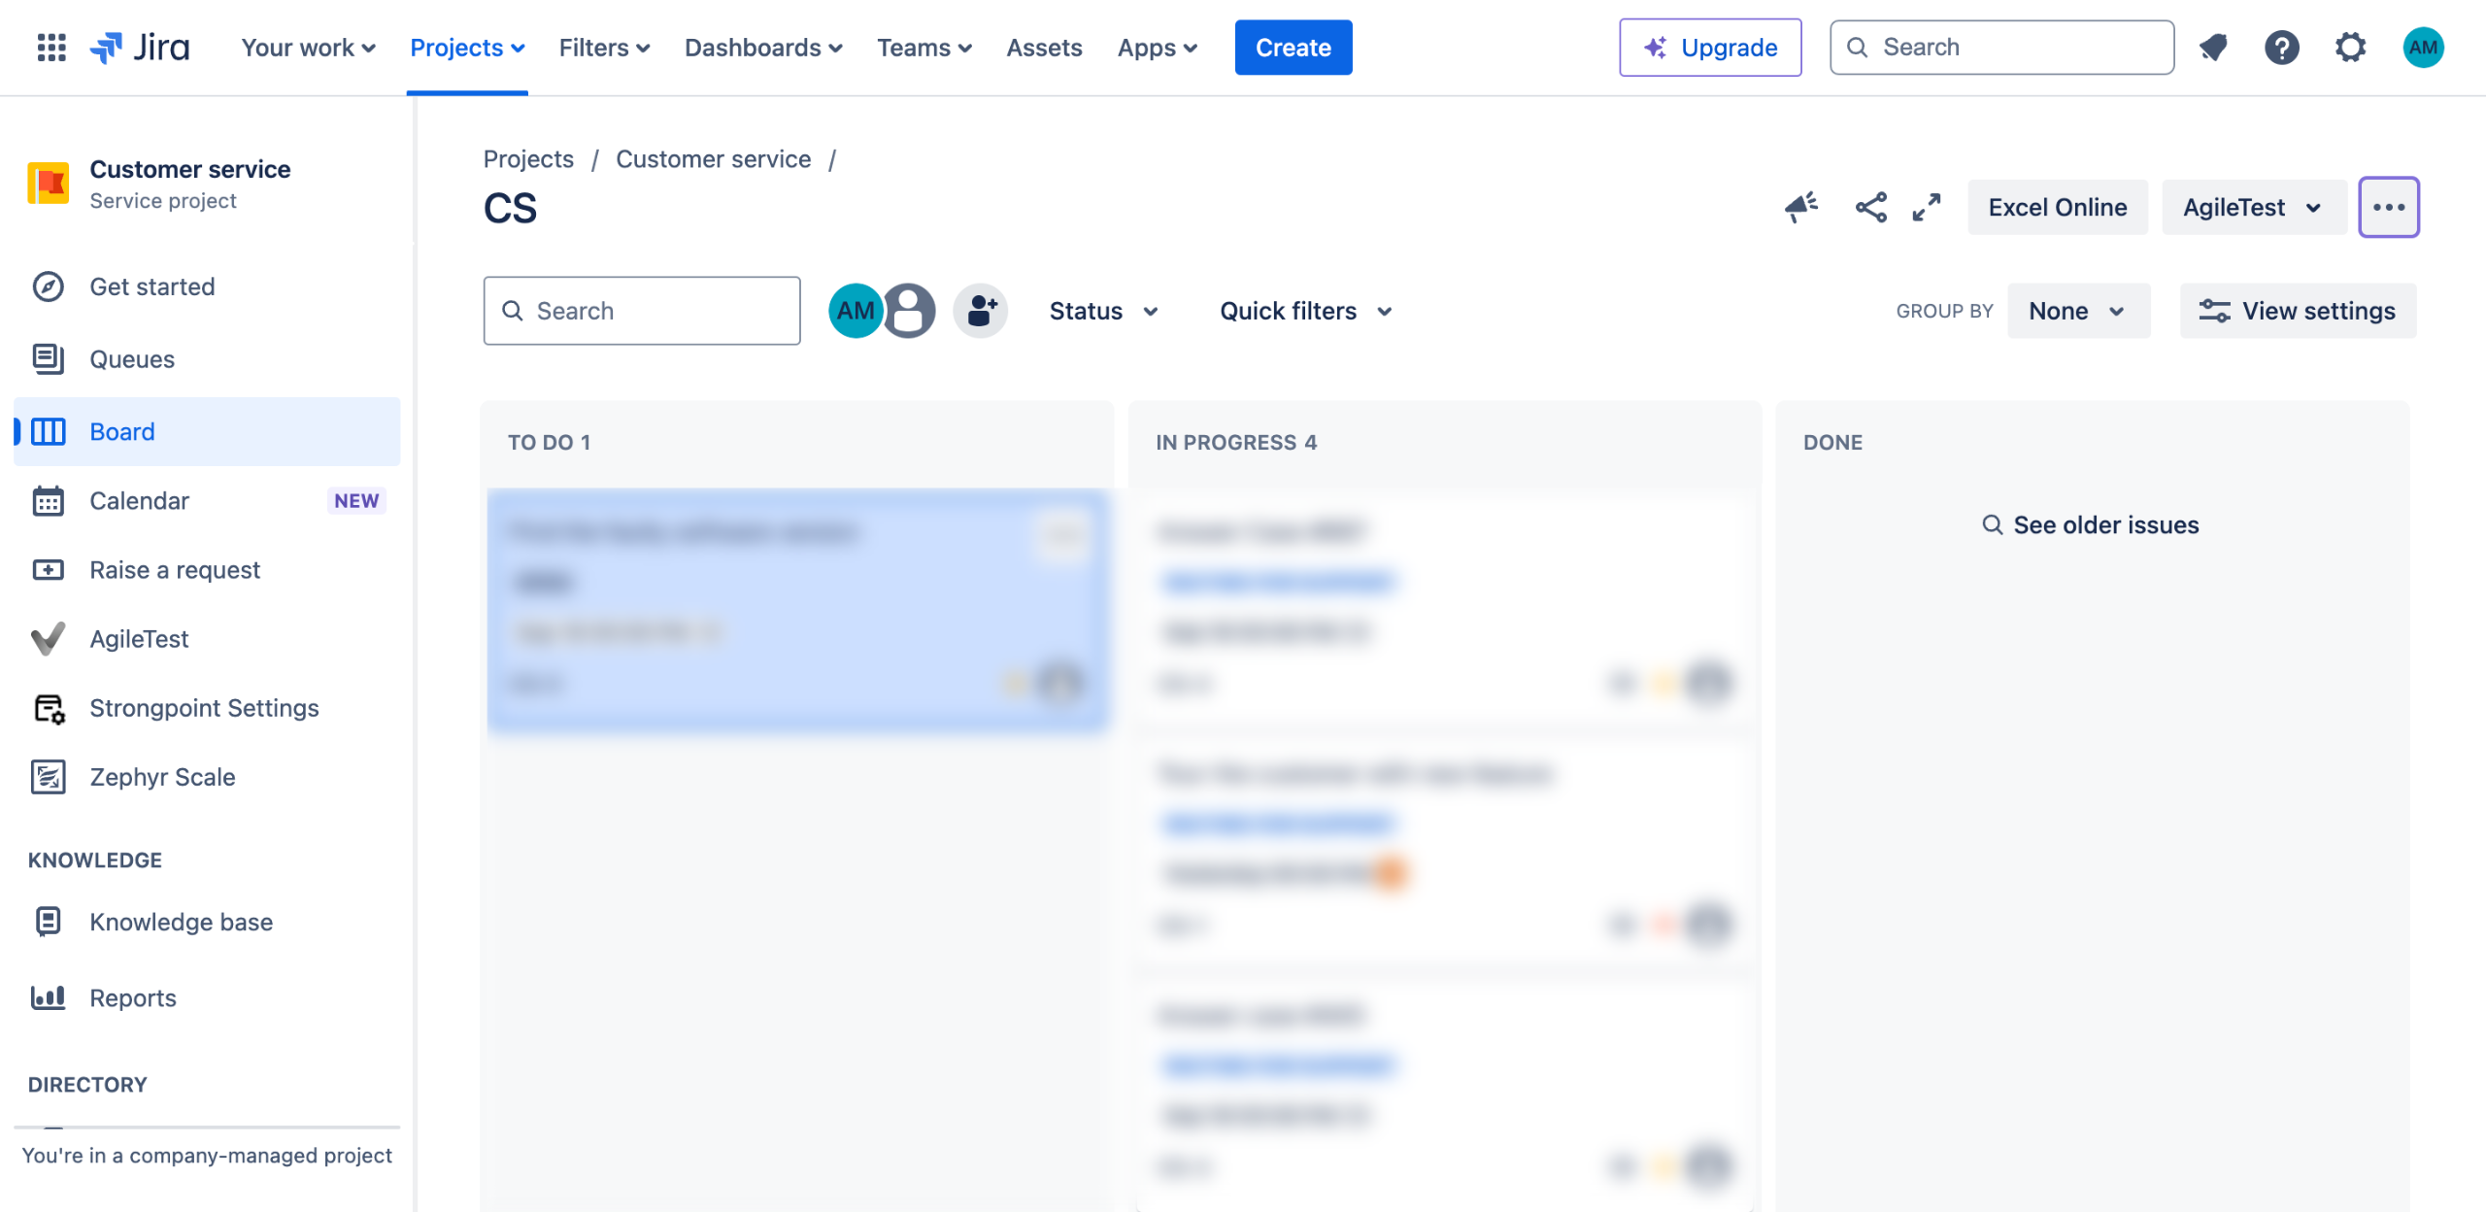The width and height of the screenshot is (2486, 1212).
Task: Click the notifications bell icon
Action: point(2213,47)
